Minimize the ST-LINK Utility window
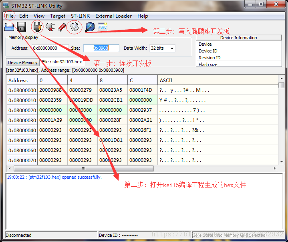 tap(250, 4)
